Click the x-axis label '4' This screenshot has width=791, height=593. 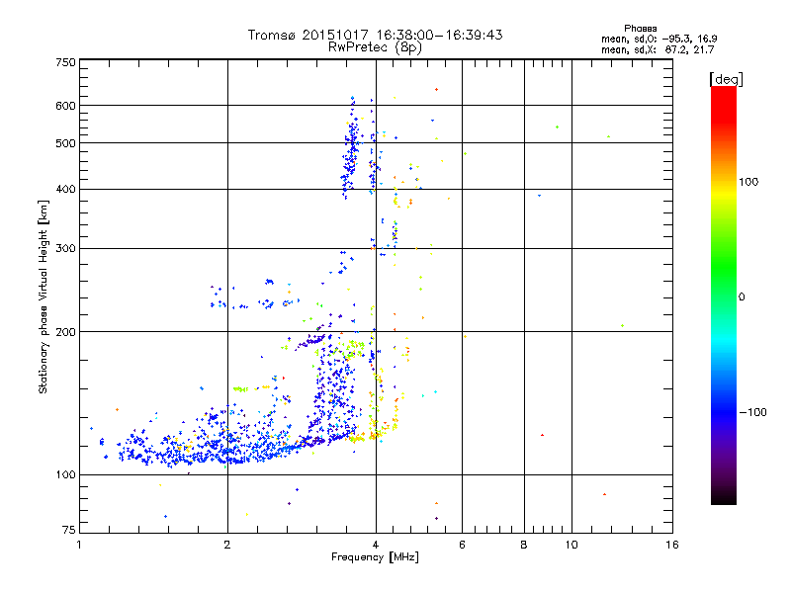click(x=376, y=545)
